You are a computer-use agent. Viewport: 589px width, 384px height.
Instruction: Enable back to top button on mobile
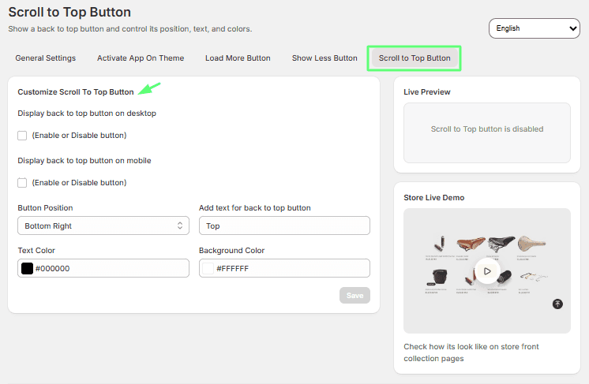click(x=22, y=183)
